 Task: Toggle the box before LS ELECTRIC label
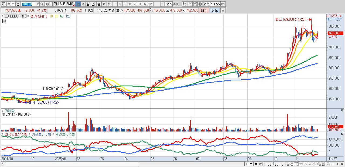3,16
